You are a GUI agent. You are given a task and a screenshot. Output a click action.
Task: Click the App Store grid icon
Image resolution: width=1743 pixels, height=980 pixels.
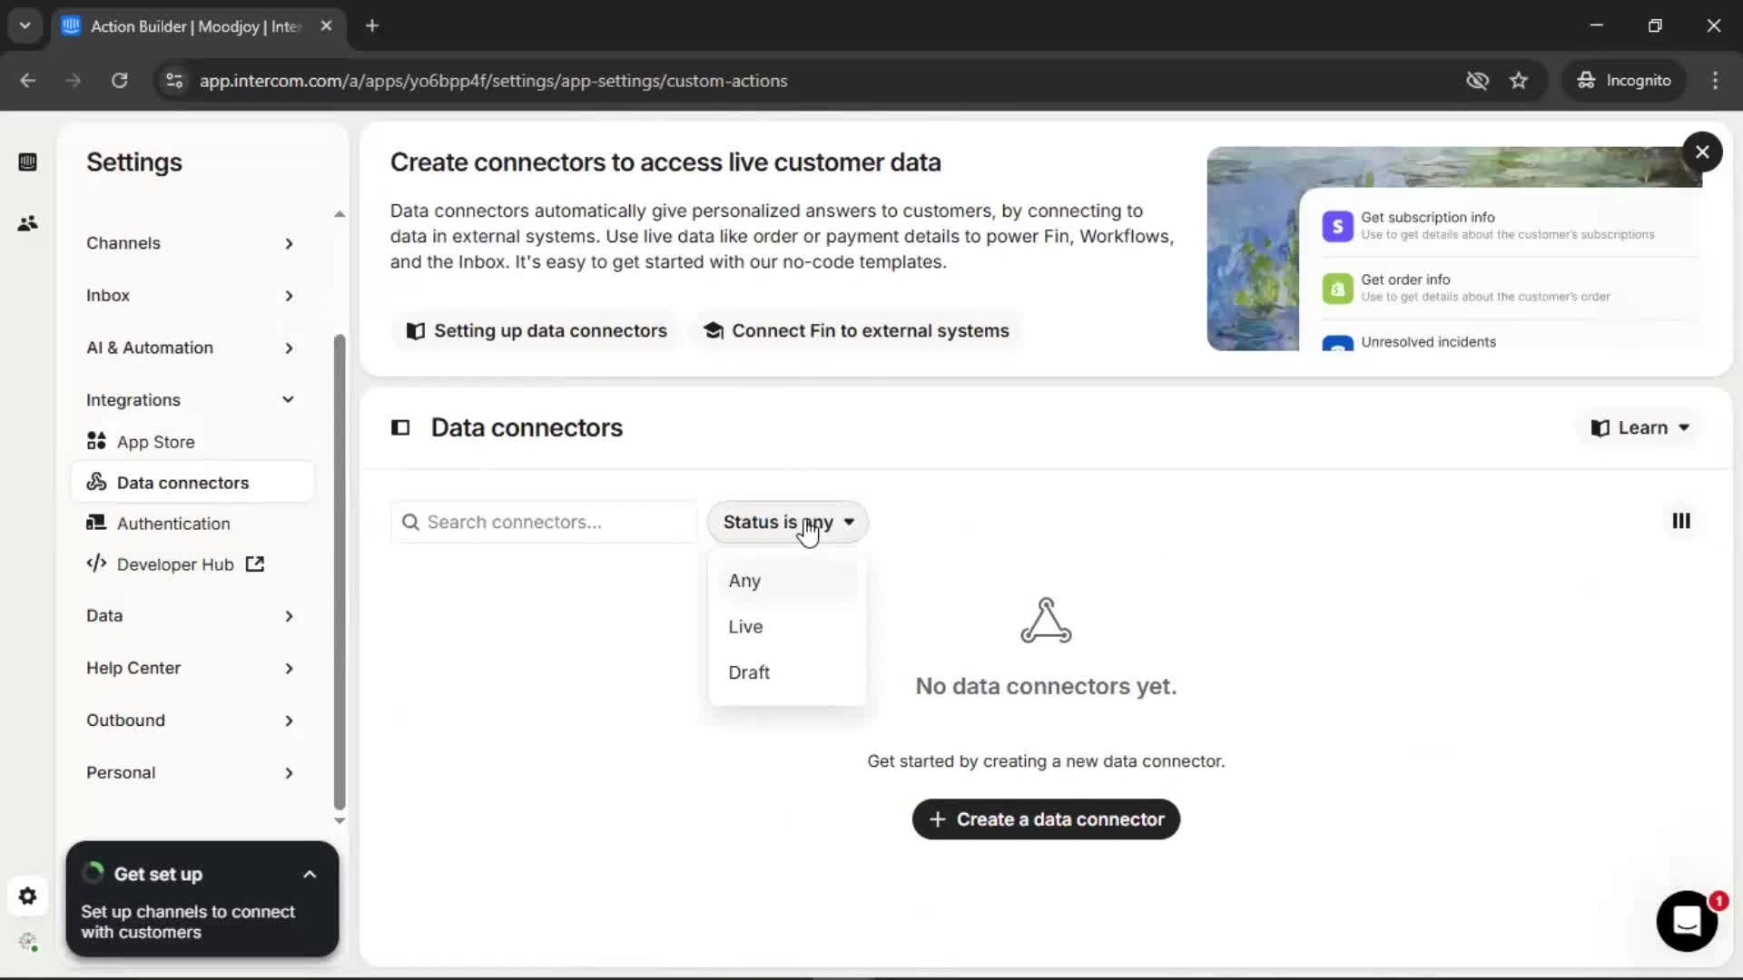pos(96,441)
